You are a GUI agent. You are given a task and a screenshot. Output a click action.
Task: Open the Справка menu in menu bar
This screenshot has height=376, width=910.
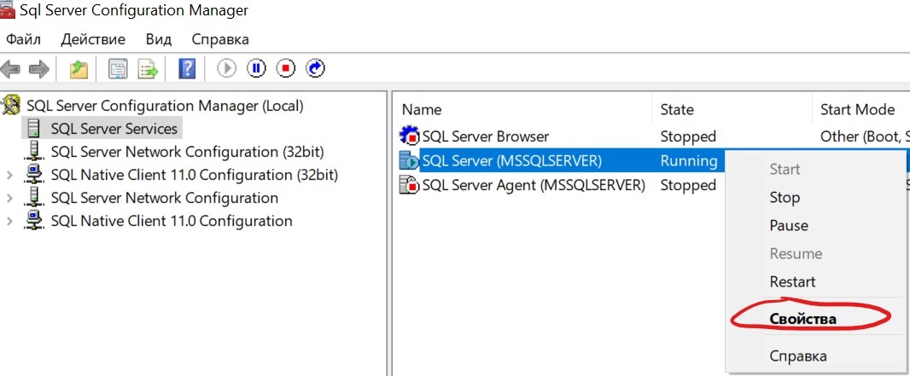pos(220,39)
